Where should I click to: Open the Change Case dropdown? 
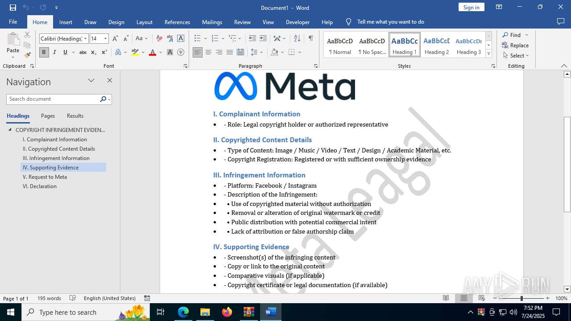(141, 39)
